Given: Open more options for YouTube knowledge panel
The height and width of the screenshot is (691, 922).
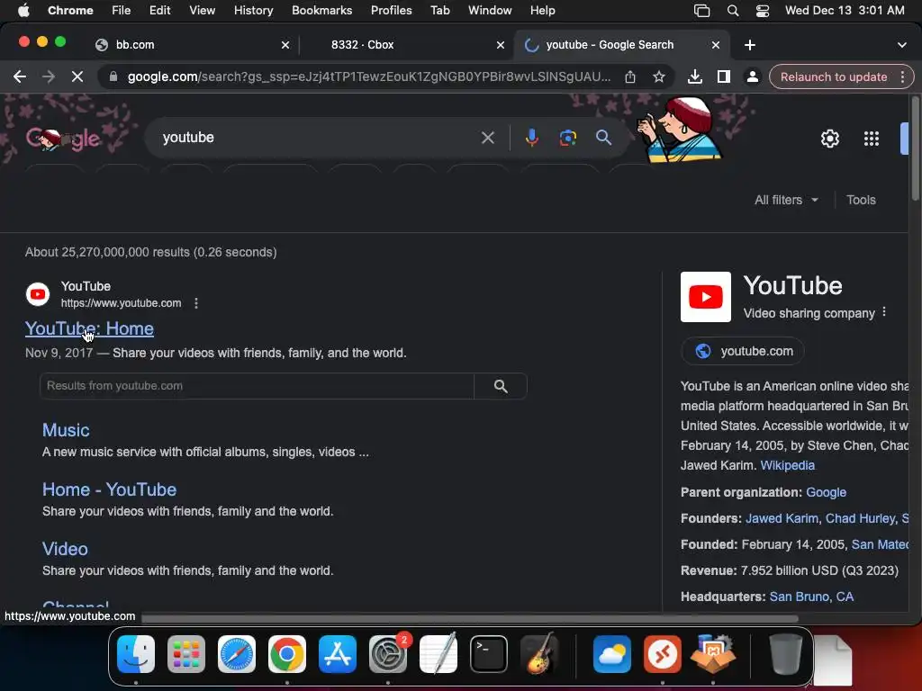Looking at the screenshot, I should tap(884, 312).
